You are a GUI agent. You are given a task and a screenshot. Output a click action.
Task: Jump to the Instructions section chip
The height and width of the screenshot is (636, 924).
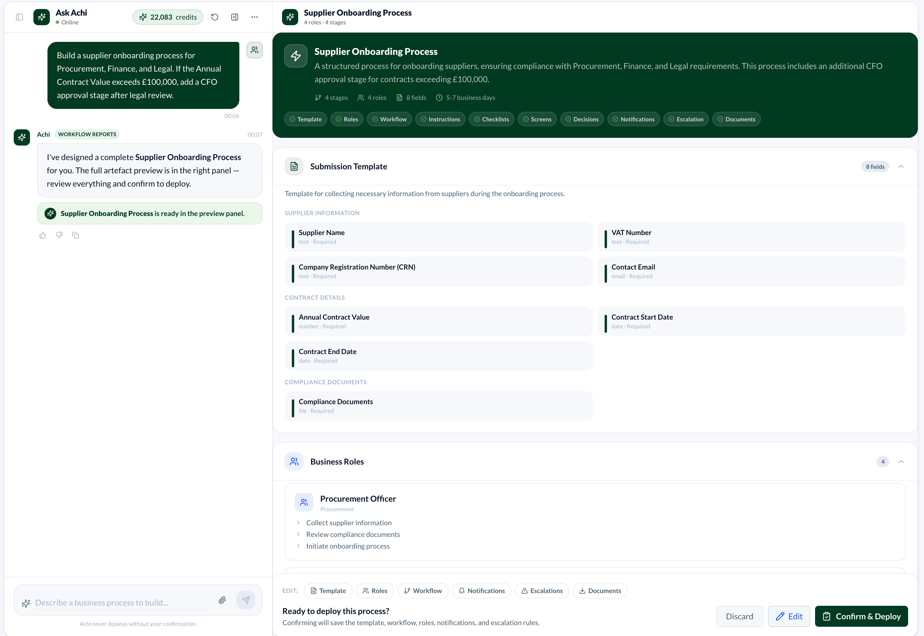click(441, 120)
